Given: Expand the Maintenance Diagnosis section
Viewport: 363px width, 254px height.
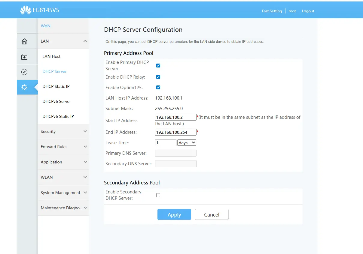Looking at the screenshot, I should tap(63, 208).
